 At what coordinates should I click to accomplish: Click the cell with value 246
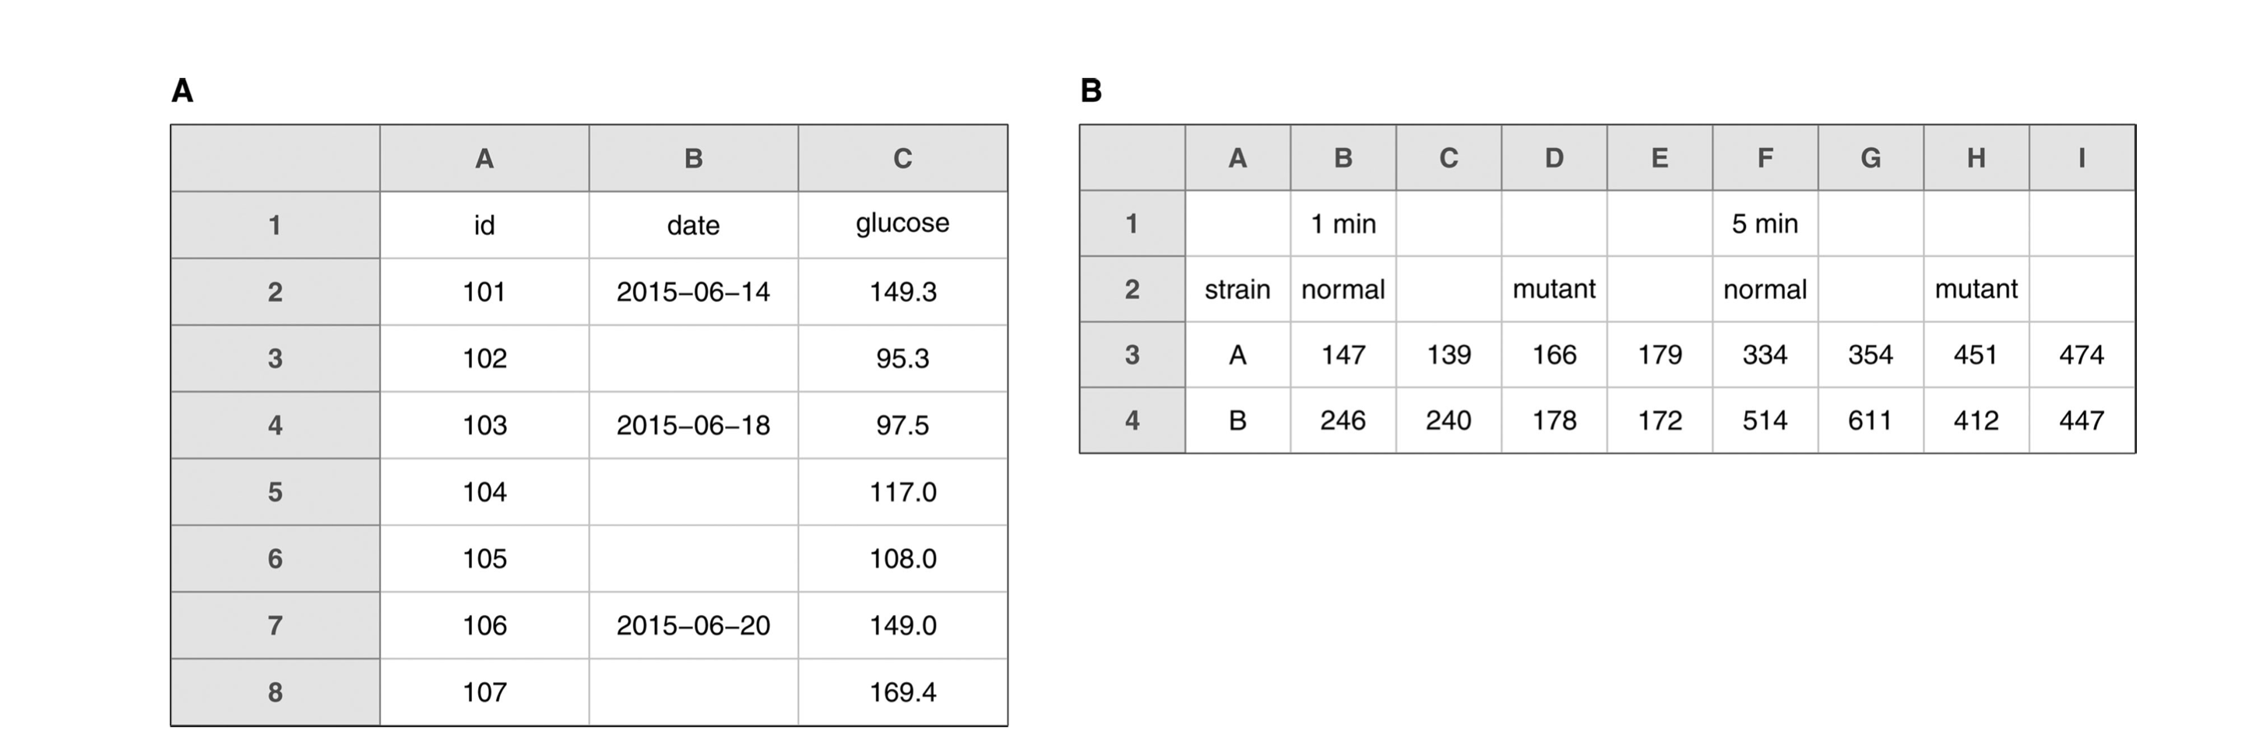1343,420
